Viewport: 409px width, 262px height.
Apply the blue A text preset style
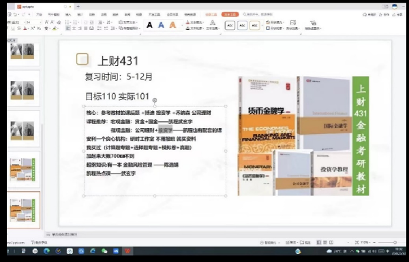(161, 25)
